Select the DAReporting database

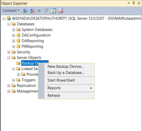[33, 41]
